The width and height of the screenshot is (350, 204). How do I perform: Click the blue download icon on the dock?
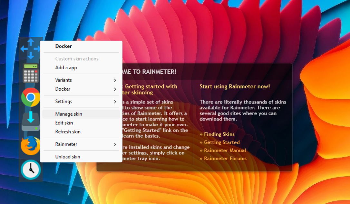pos(30,120)
